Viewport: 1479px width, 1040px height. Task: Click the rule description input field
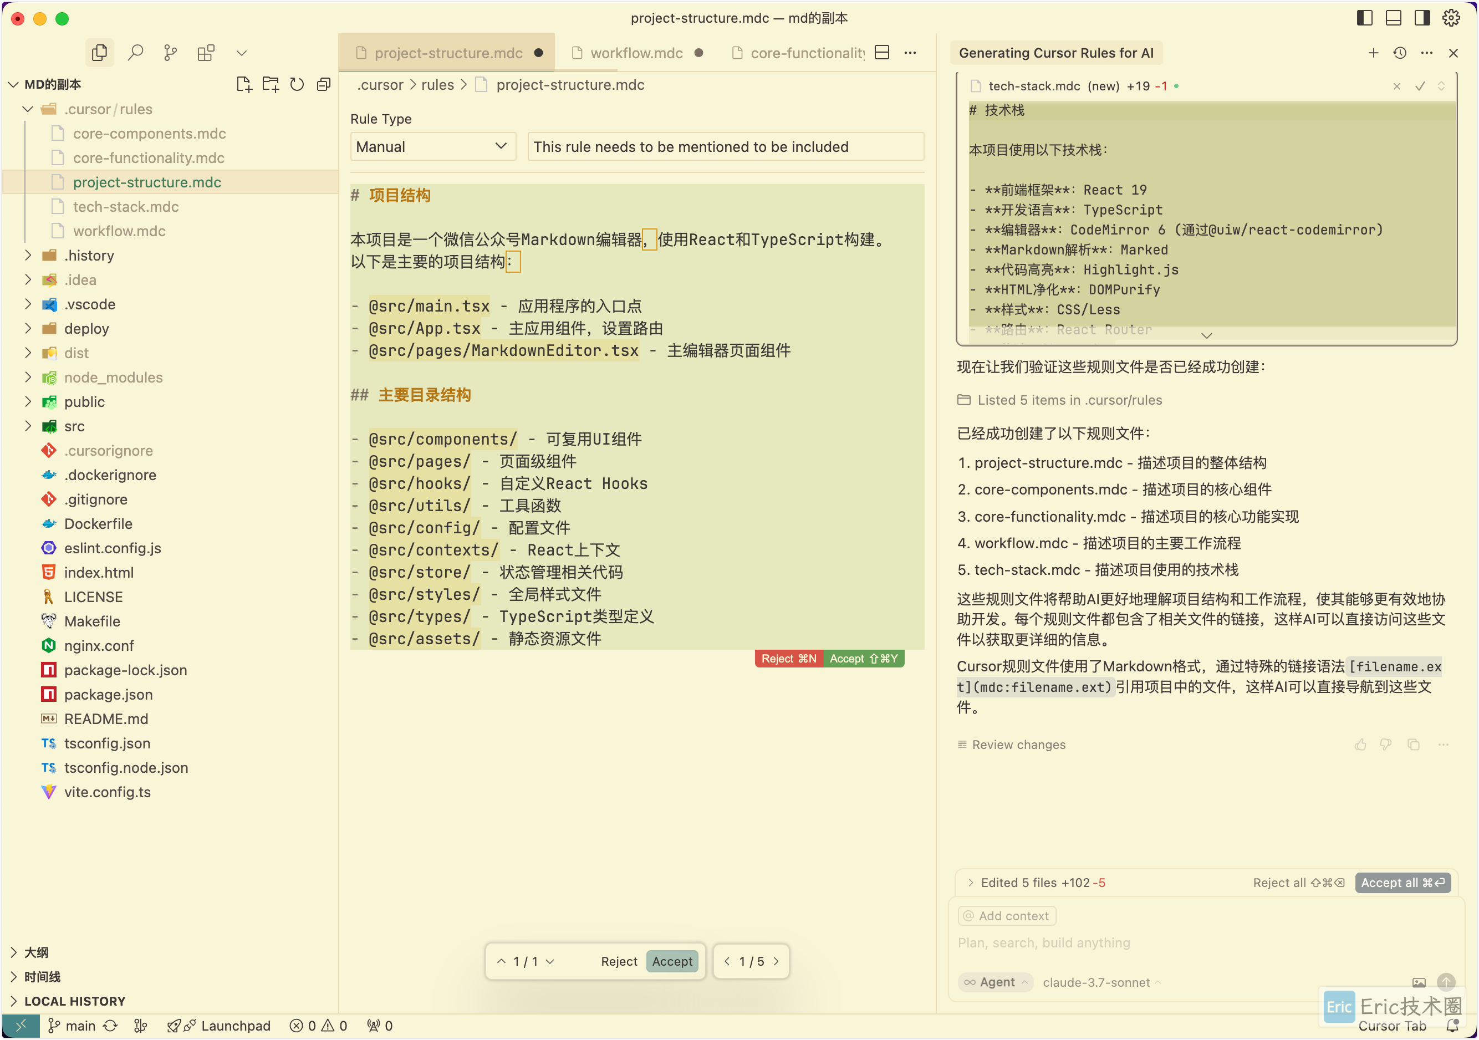(x=726, y=147)
